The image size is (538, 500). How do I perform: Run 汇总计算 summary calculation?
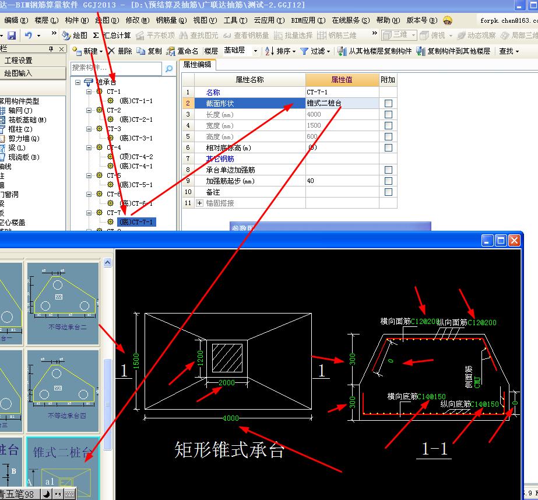(x=111, y=35)
